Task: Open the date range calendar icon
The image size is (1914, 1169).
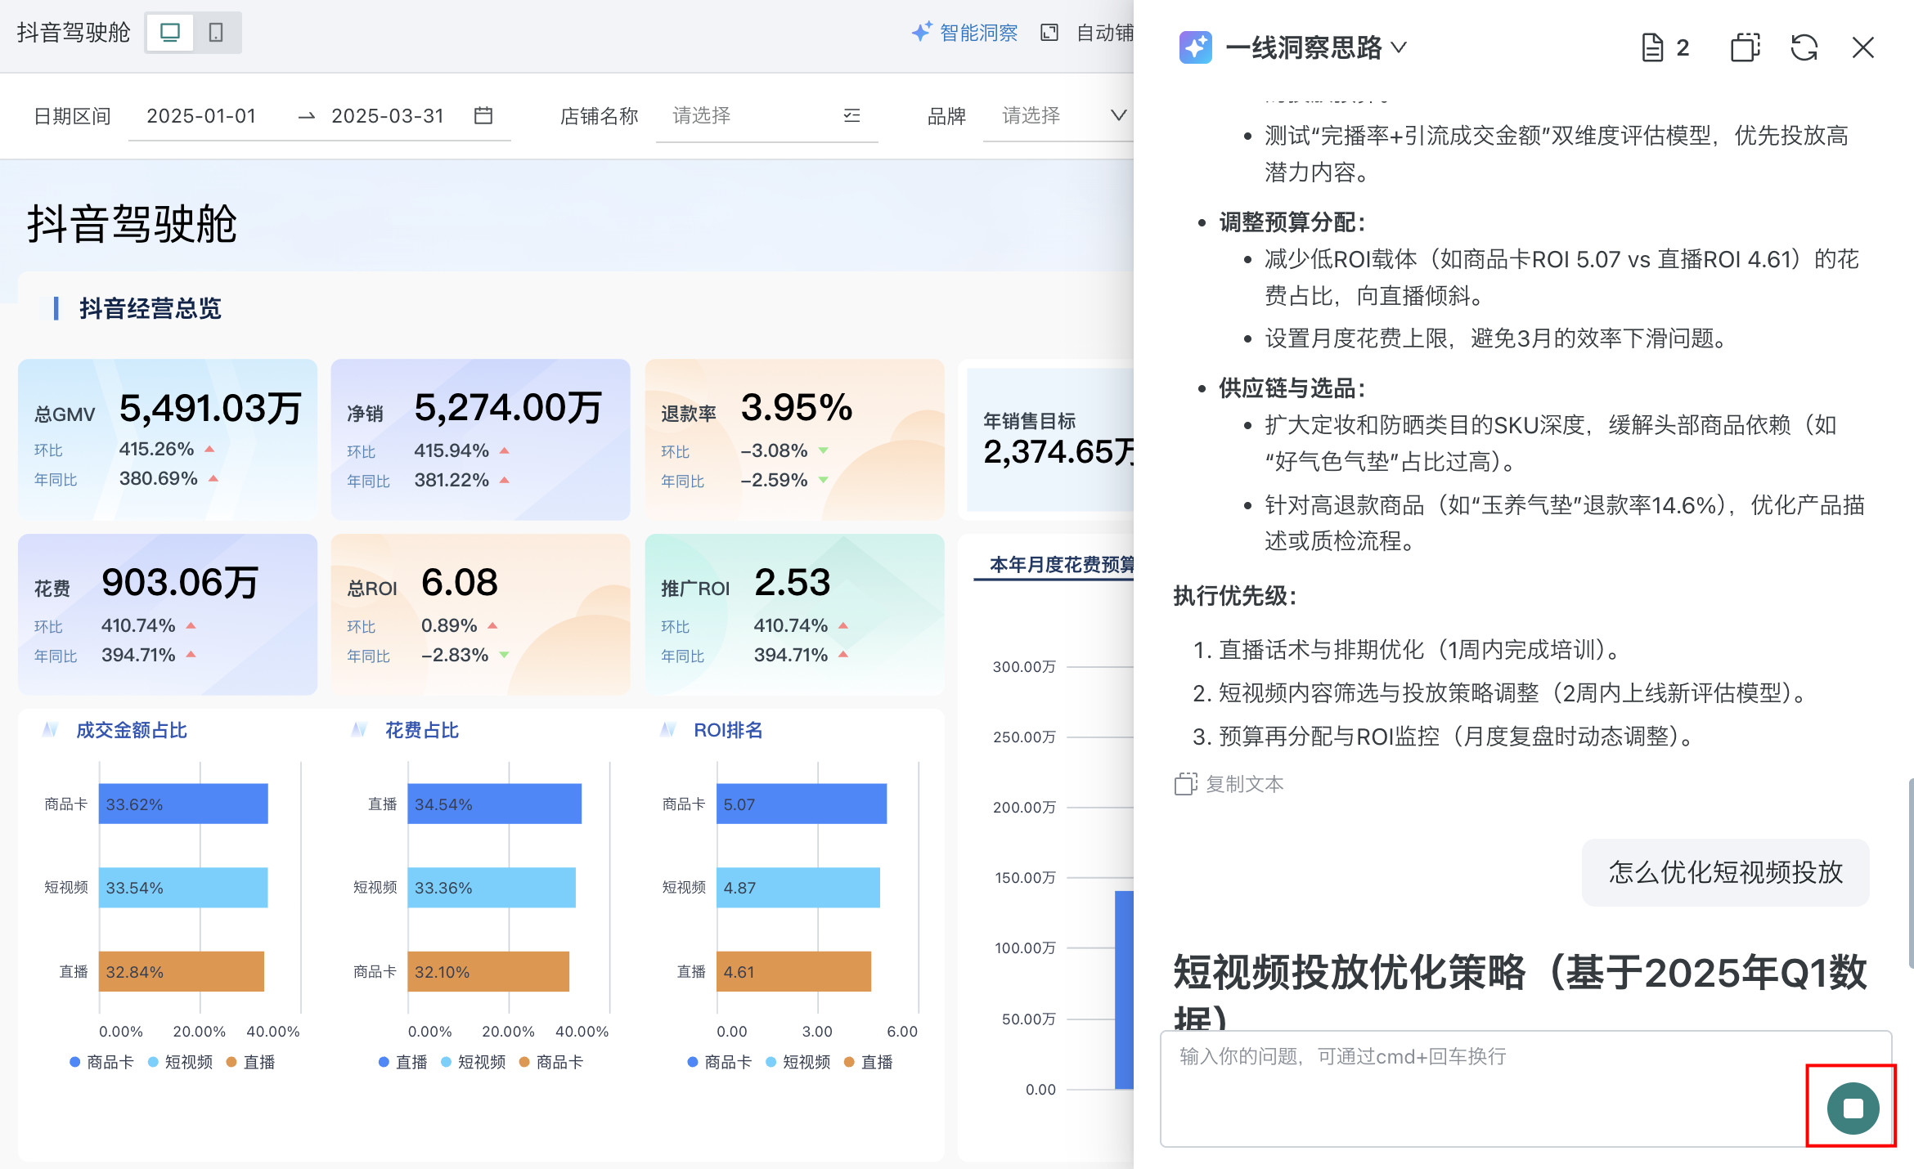Action: (x=483, y=116)
